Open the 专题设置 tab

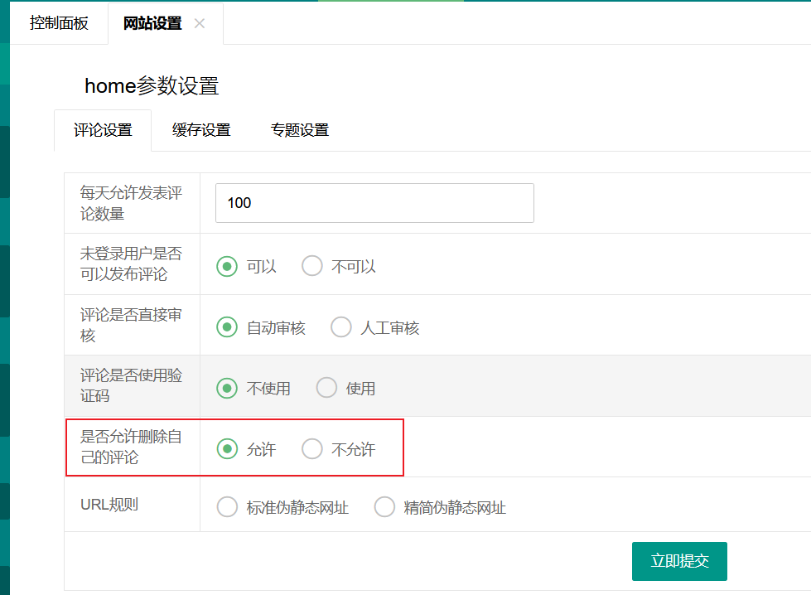click(x=300, y=130)
